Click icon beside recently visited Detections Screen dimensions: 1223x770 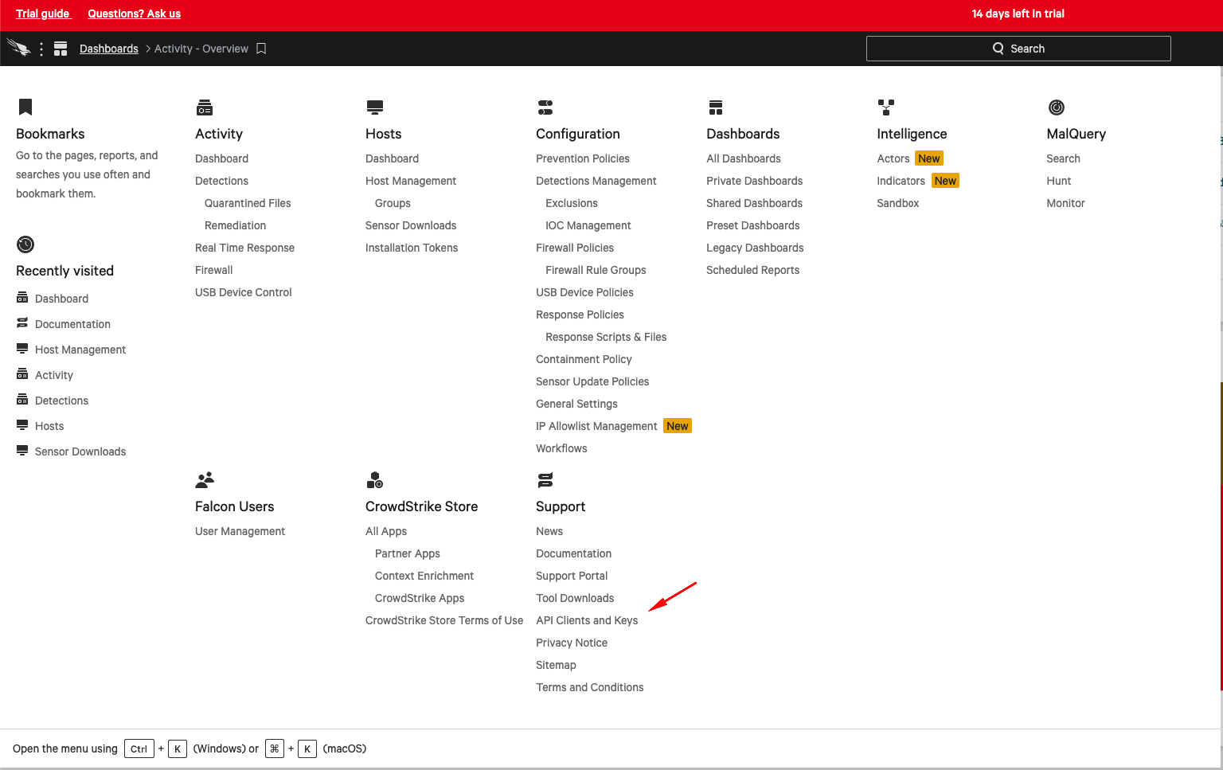pos(22,400)
